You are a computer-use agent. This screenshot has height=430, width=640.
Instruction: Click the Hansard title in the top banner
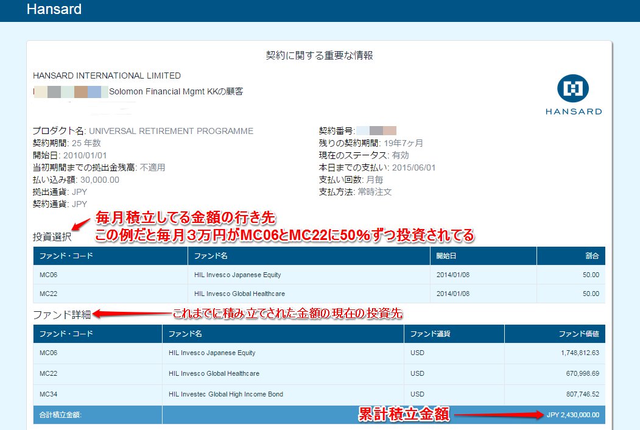[x=54, y=9]
